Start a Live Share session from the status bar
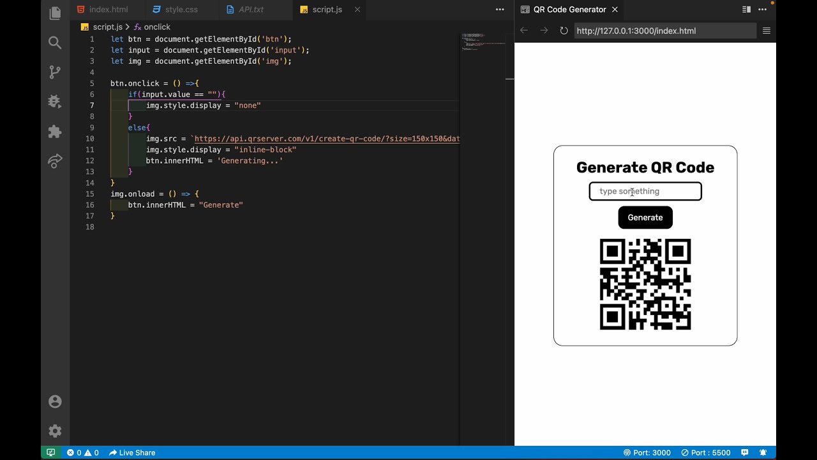Viewport: 817px width, 460px height. click(x=132, y=452)
